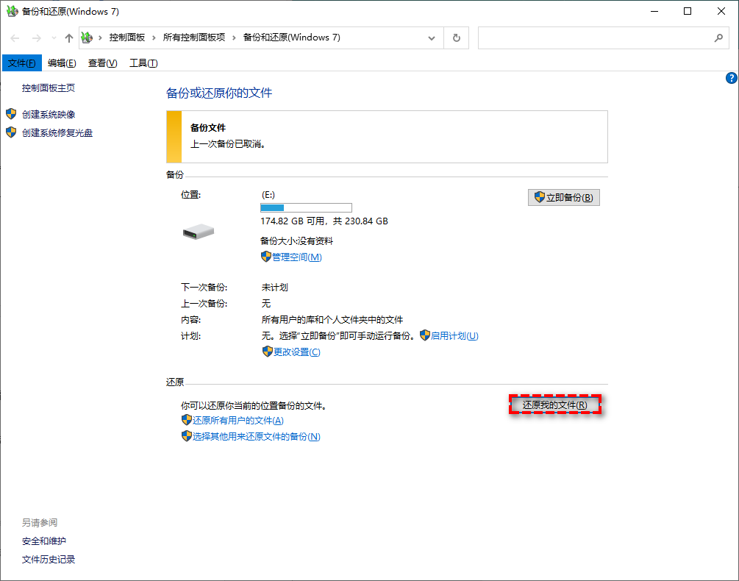Click the 备份或还原你的文件 heading
The image size is (739, 581).
(x=219, y=93)
